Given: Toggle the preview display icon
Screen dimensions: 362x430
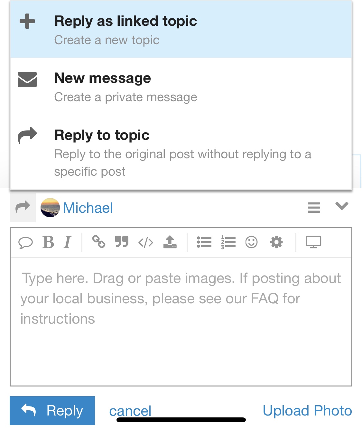Looking at the screenshot, I should [313, 242].
